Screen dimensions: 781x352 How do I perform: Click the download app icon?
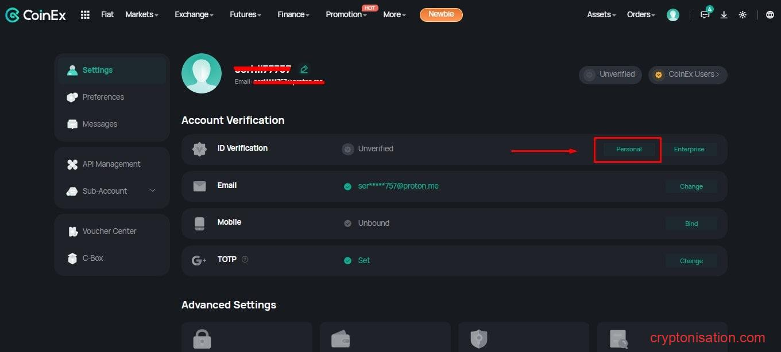pos(724,15)
